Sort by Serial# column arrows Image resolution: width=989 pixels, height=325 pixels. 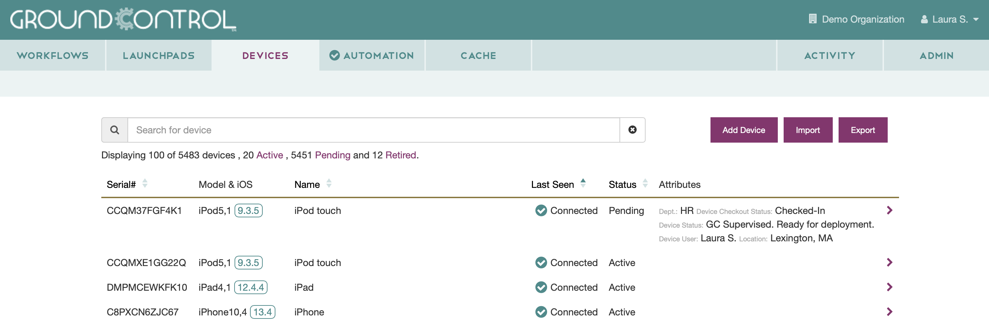tap(145, 183)
